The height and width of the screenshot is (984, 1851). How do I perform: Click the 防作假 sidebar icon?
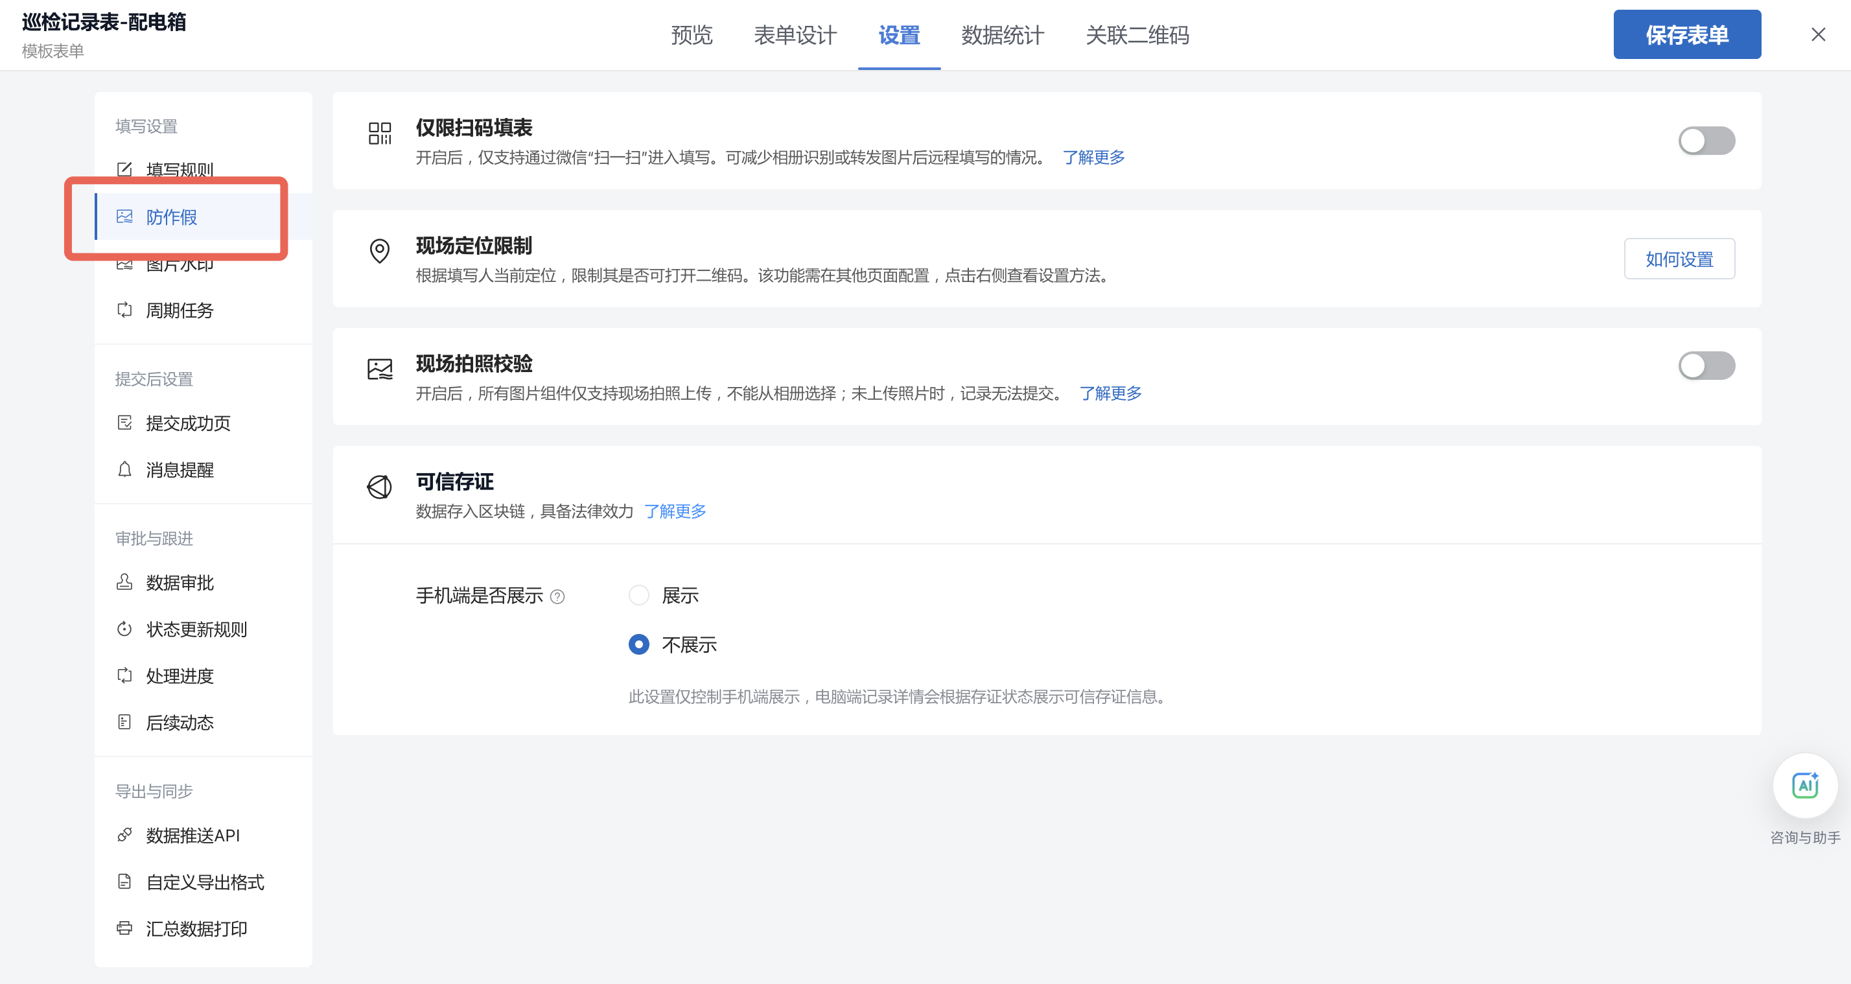[x=124, y=217]
